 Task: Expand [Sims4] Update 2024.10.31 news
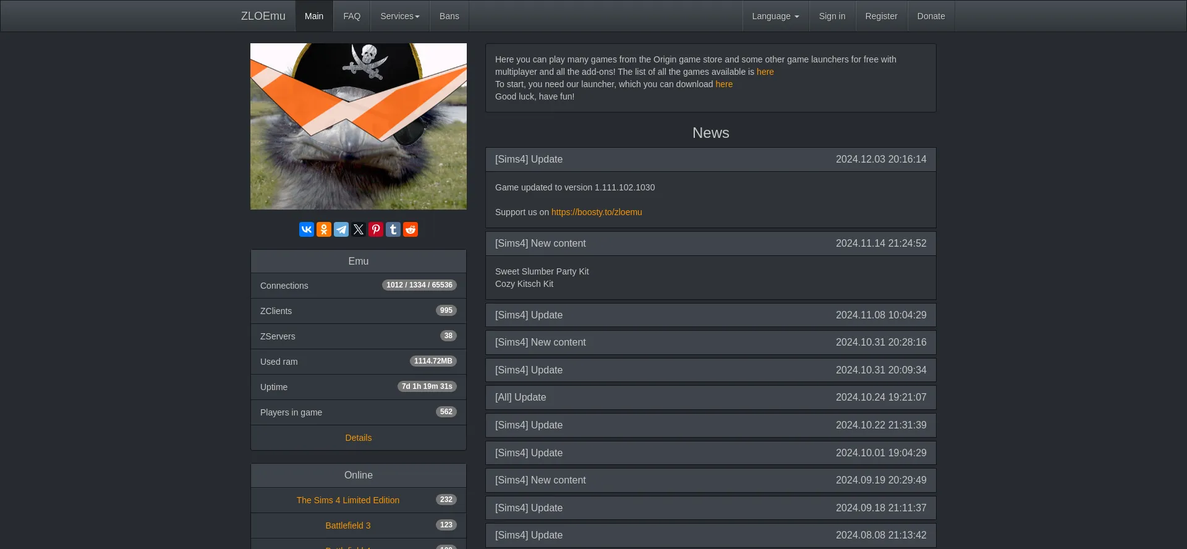click(x=711, y=370)
